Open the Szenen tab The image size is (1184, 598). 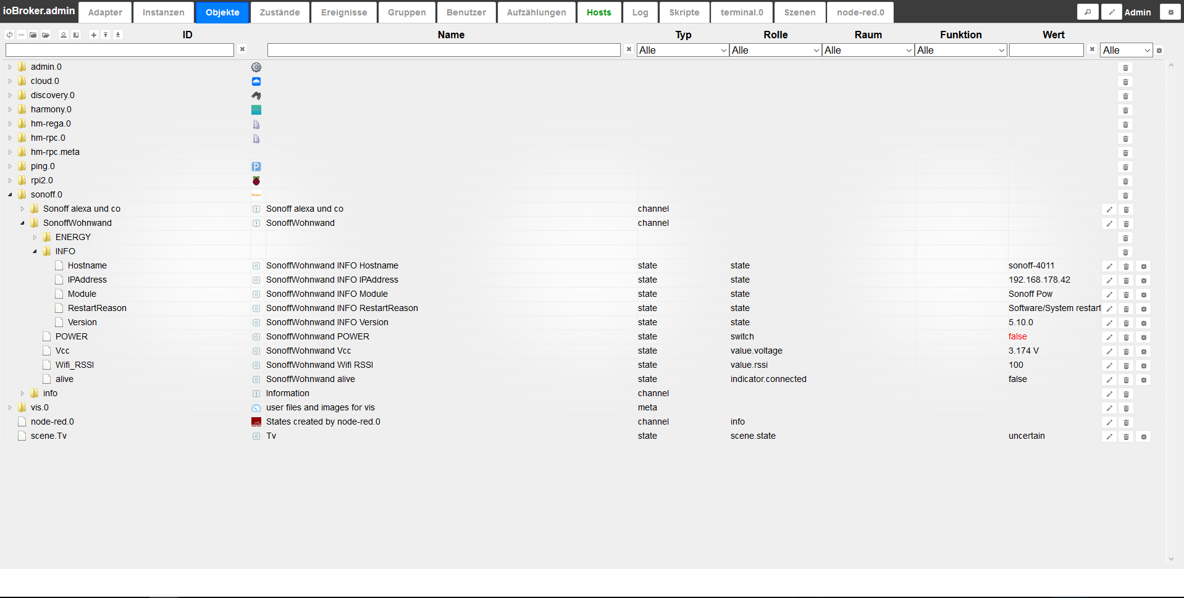click(800, 12)
